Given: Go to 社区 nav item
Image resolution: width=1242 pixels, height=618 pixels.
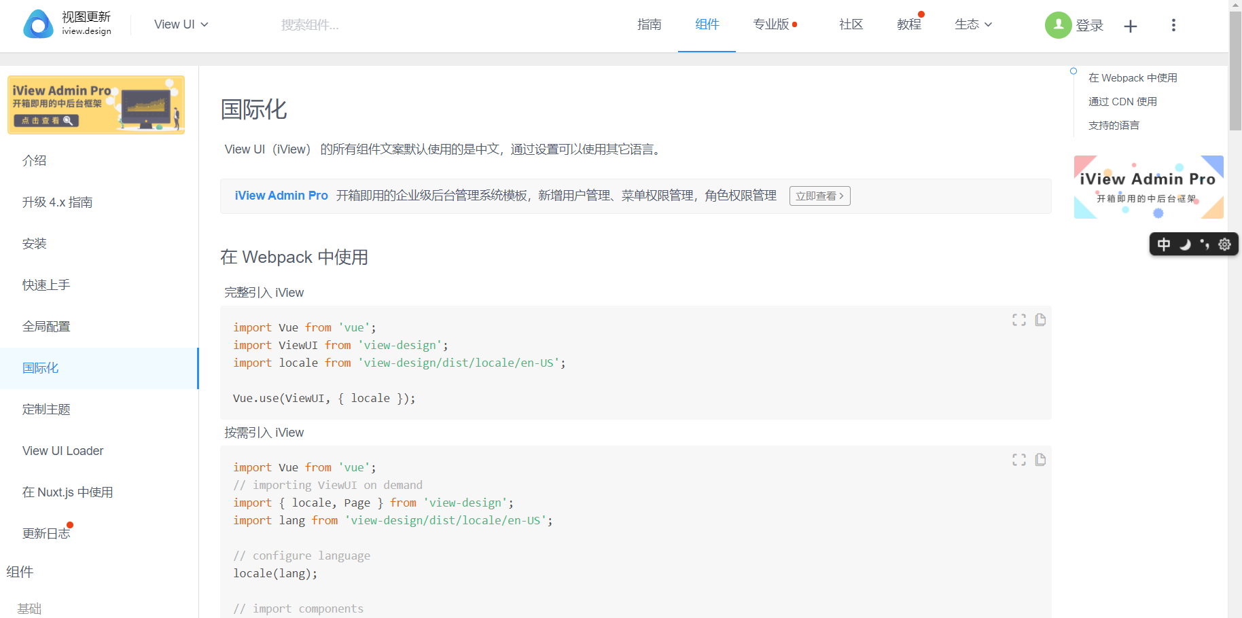Looking at the screenshot, I should (x=851, y=24).
